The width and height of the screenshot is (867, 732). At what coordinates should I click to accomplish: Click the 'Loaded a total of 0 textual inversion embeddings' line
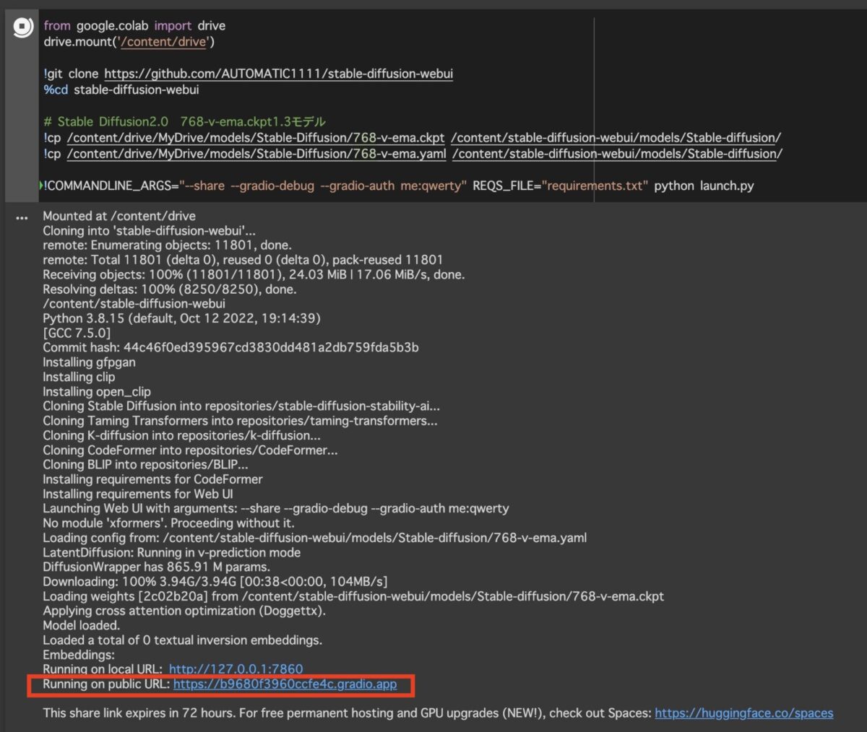pos(182,640)
